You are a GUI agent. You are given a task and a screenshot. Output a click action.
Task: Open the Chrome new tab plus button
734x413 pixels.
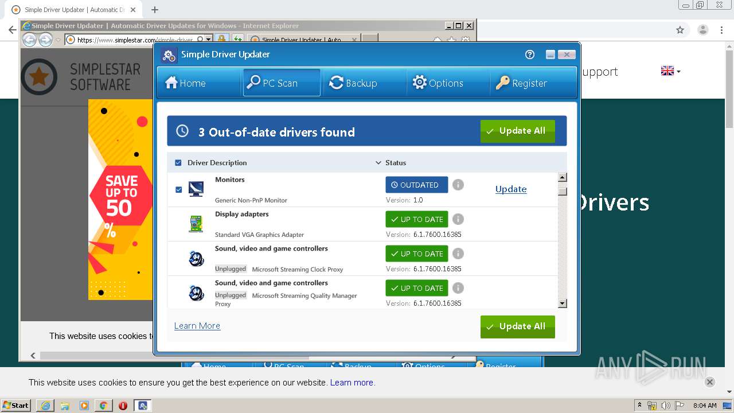pyautogui.click(x=155, y=10)
